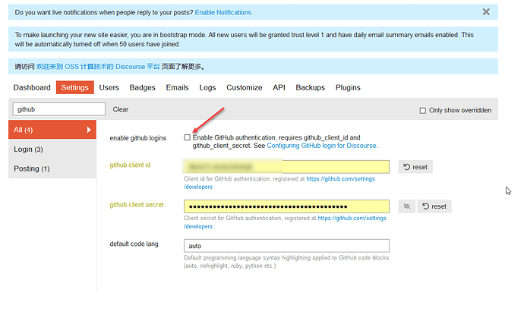View the Logs tab
This screenshot has width=524, height=321.
pos(207,87)
